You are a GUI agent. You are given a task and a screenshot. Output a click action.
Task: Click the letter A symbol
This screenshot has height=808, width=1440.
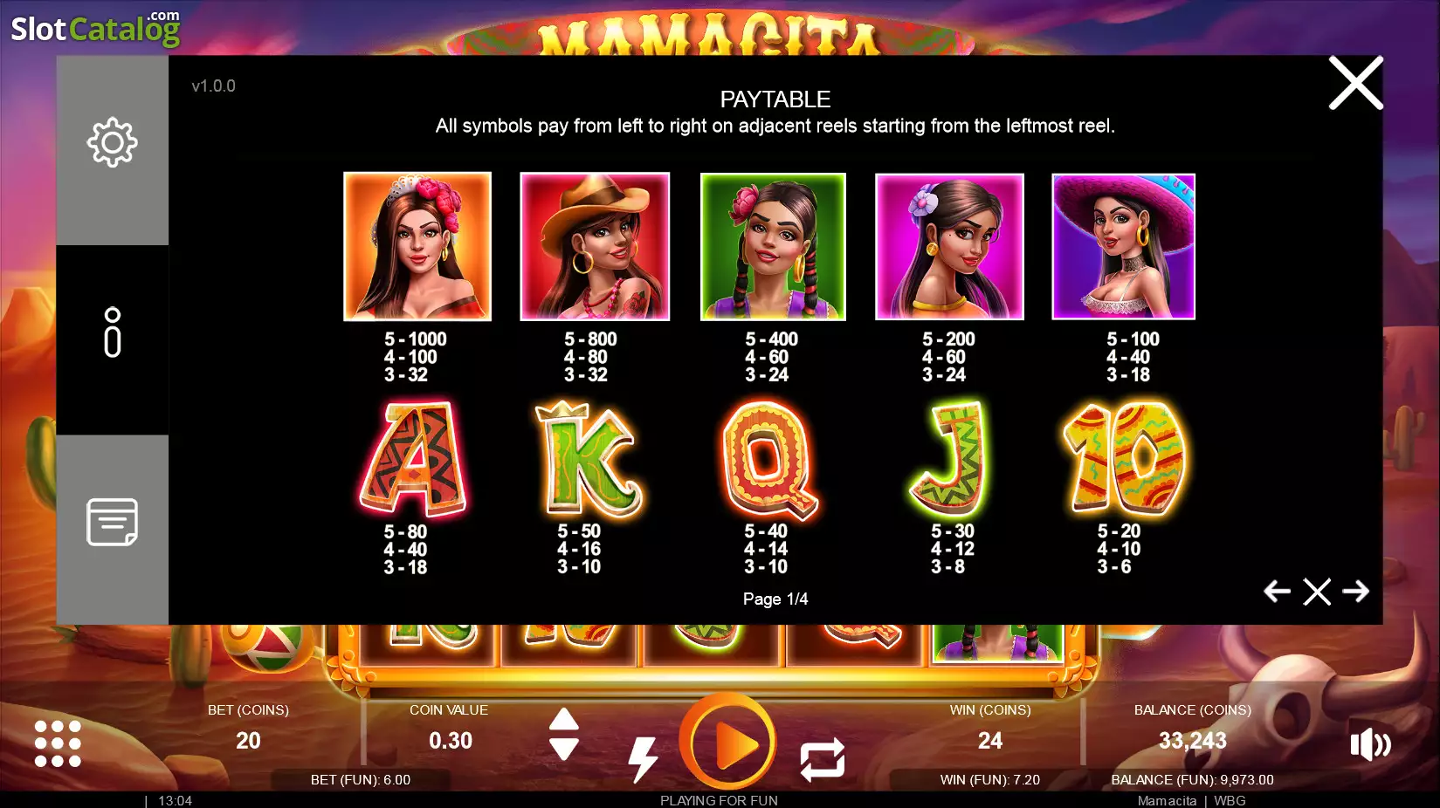click(x=414, y=459)
